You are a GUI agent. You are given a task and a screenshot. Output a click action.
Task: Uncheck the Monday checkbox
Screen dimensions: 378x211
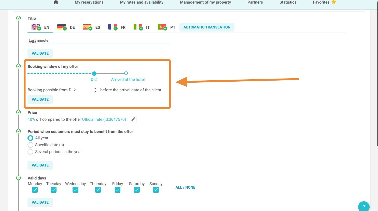click(35, 190)
